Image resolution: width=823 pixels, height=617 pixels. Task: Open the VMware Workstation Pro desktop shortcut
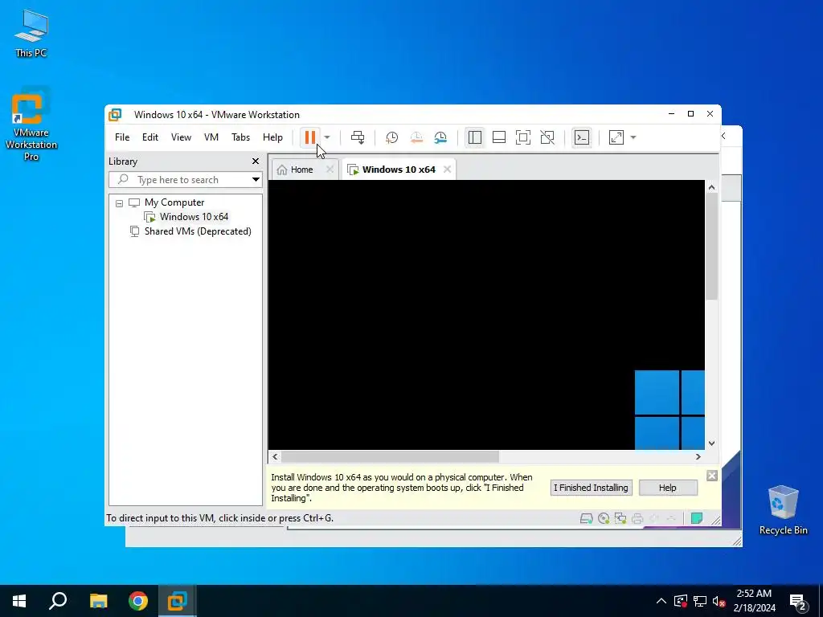tap(31, 126)
